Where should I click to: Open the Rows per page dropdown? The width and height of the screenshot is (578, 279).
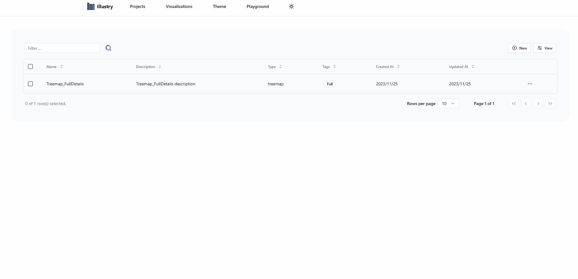[x=448, y=104]
